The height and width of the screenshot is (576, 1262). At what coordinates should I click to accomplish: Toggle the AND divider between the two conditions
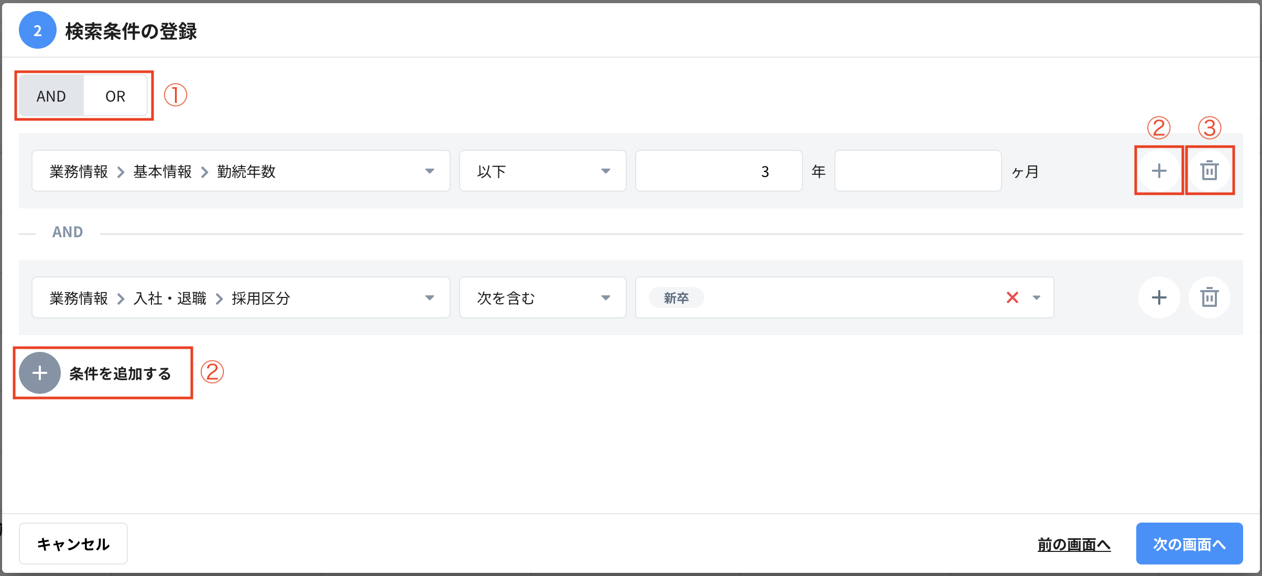pos(67,231)
